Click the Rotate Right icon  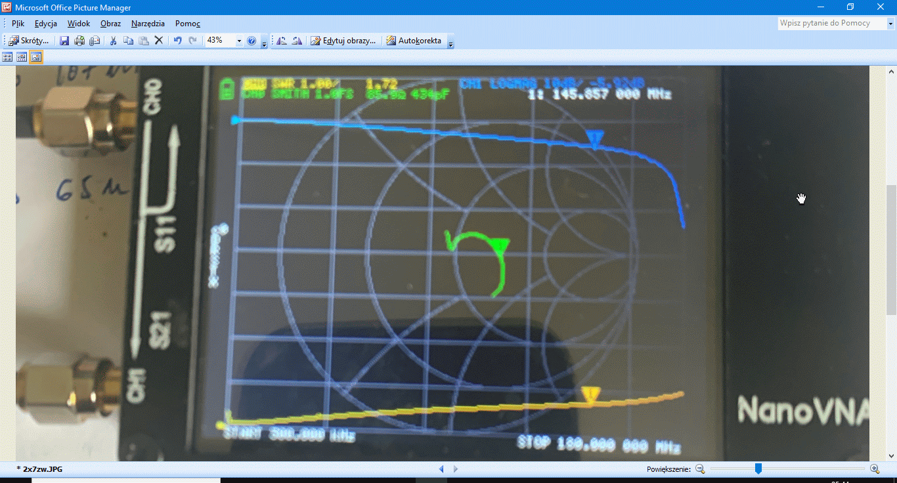point(297,41)
